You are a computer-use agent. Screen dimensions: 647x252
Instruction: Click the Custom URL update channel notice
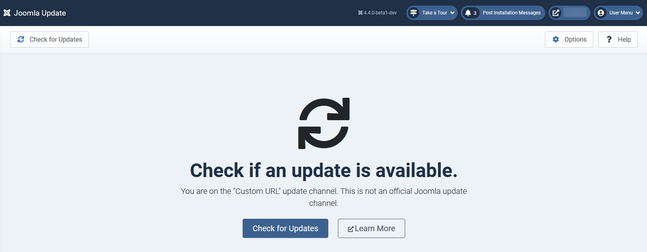pyautogui.click(x=323, y=197)
